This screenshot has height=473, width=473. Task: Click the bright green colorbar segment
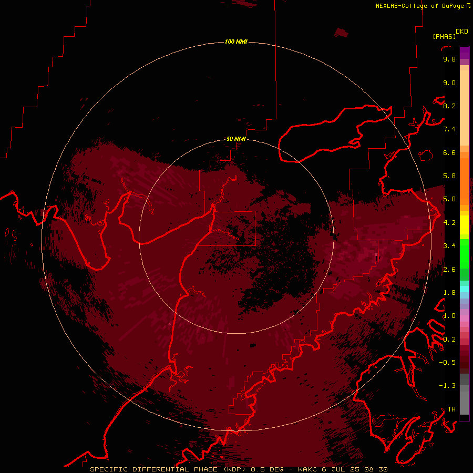pos(464,254)
